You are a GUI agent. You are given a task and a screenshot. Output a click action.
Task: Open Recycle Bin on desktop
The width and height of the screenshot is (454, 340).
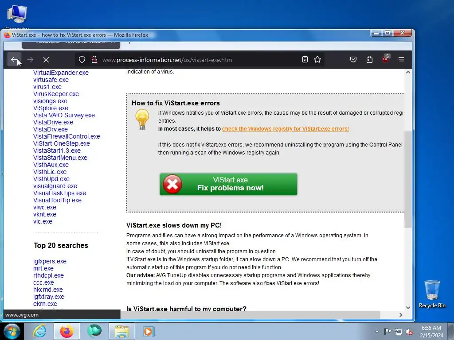pos(432,294)
